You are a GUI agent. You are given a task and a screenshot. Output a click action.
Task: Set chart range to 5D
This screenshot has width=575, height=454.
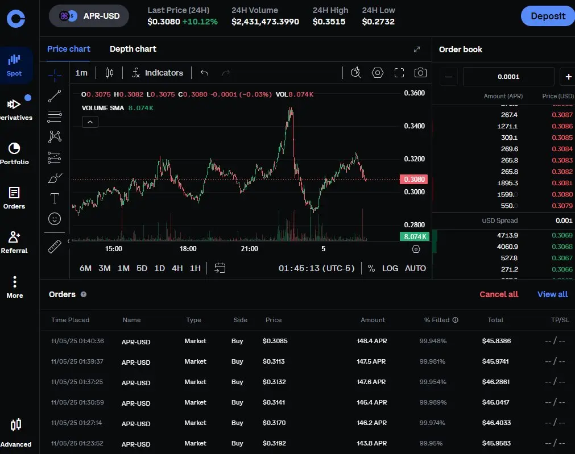(x=142, y=268)
